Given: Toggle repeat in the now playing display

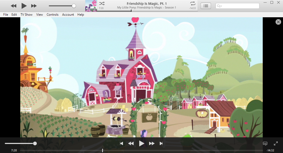Looking at the screenshot, I should (x=193, y=4).
